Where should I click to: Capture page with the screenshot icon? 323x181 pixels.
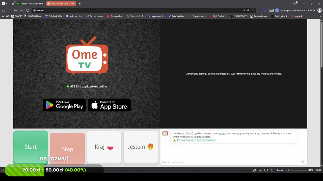click(x=260, y=170)
